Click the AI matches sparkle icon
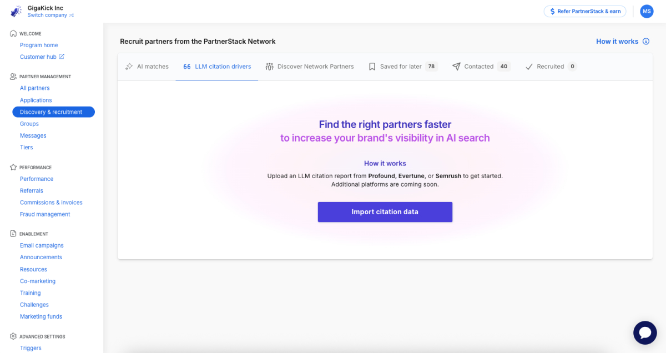 tap(129, 67)
